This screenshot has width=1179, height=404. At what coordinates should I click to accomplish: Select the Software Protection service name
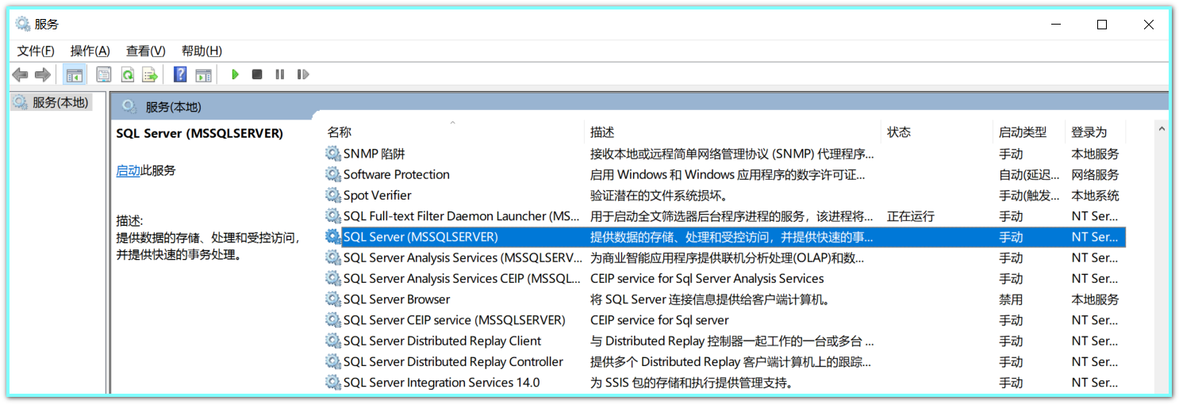tap(396, 174)
